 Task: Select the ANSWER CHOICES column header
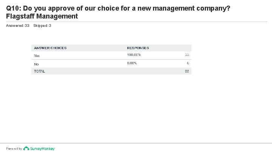pos(50,48)
